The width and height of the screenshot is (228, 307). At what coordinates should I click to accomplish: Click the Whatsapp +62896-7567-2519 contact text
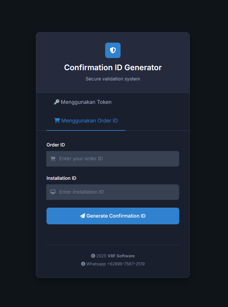(x=115, y=264)
